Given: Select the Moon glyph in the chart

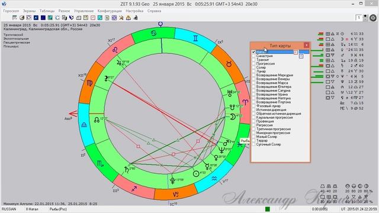Looking at the screenshot, I should pos(232,117).
